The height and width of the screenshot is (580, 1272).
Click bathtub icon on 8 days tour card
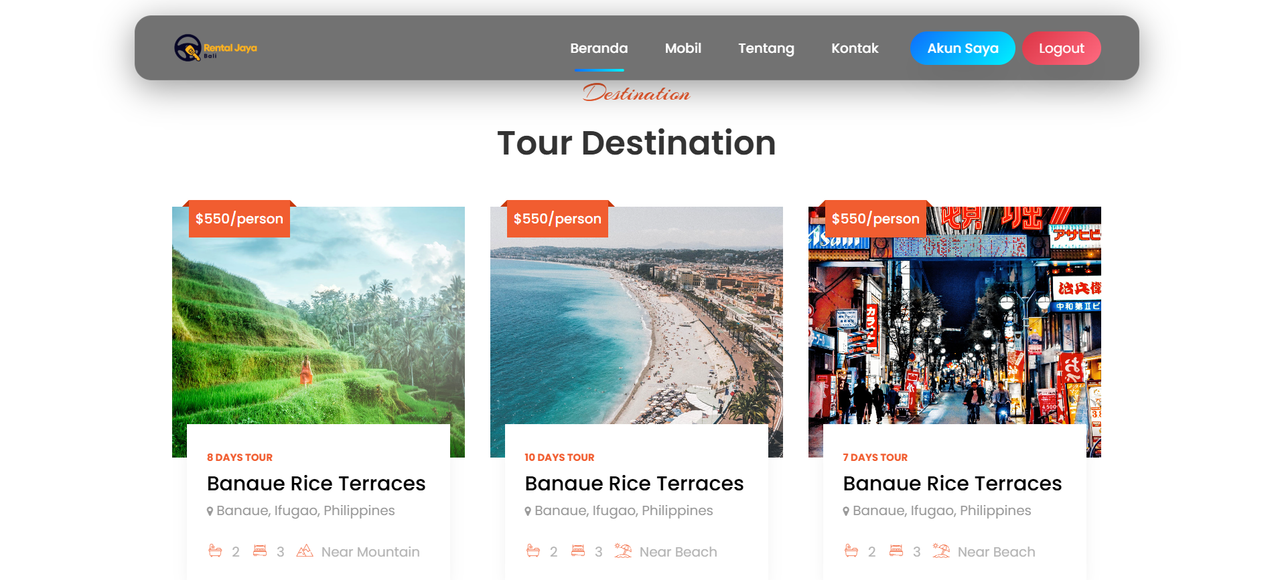tap(215, 551)
